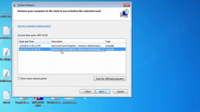Select the Product_Fe... desktop icon
200x112 pixels.
(x=54, y=101)
